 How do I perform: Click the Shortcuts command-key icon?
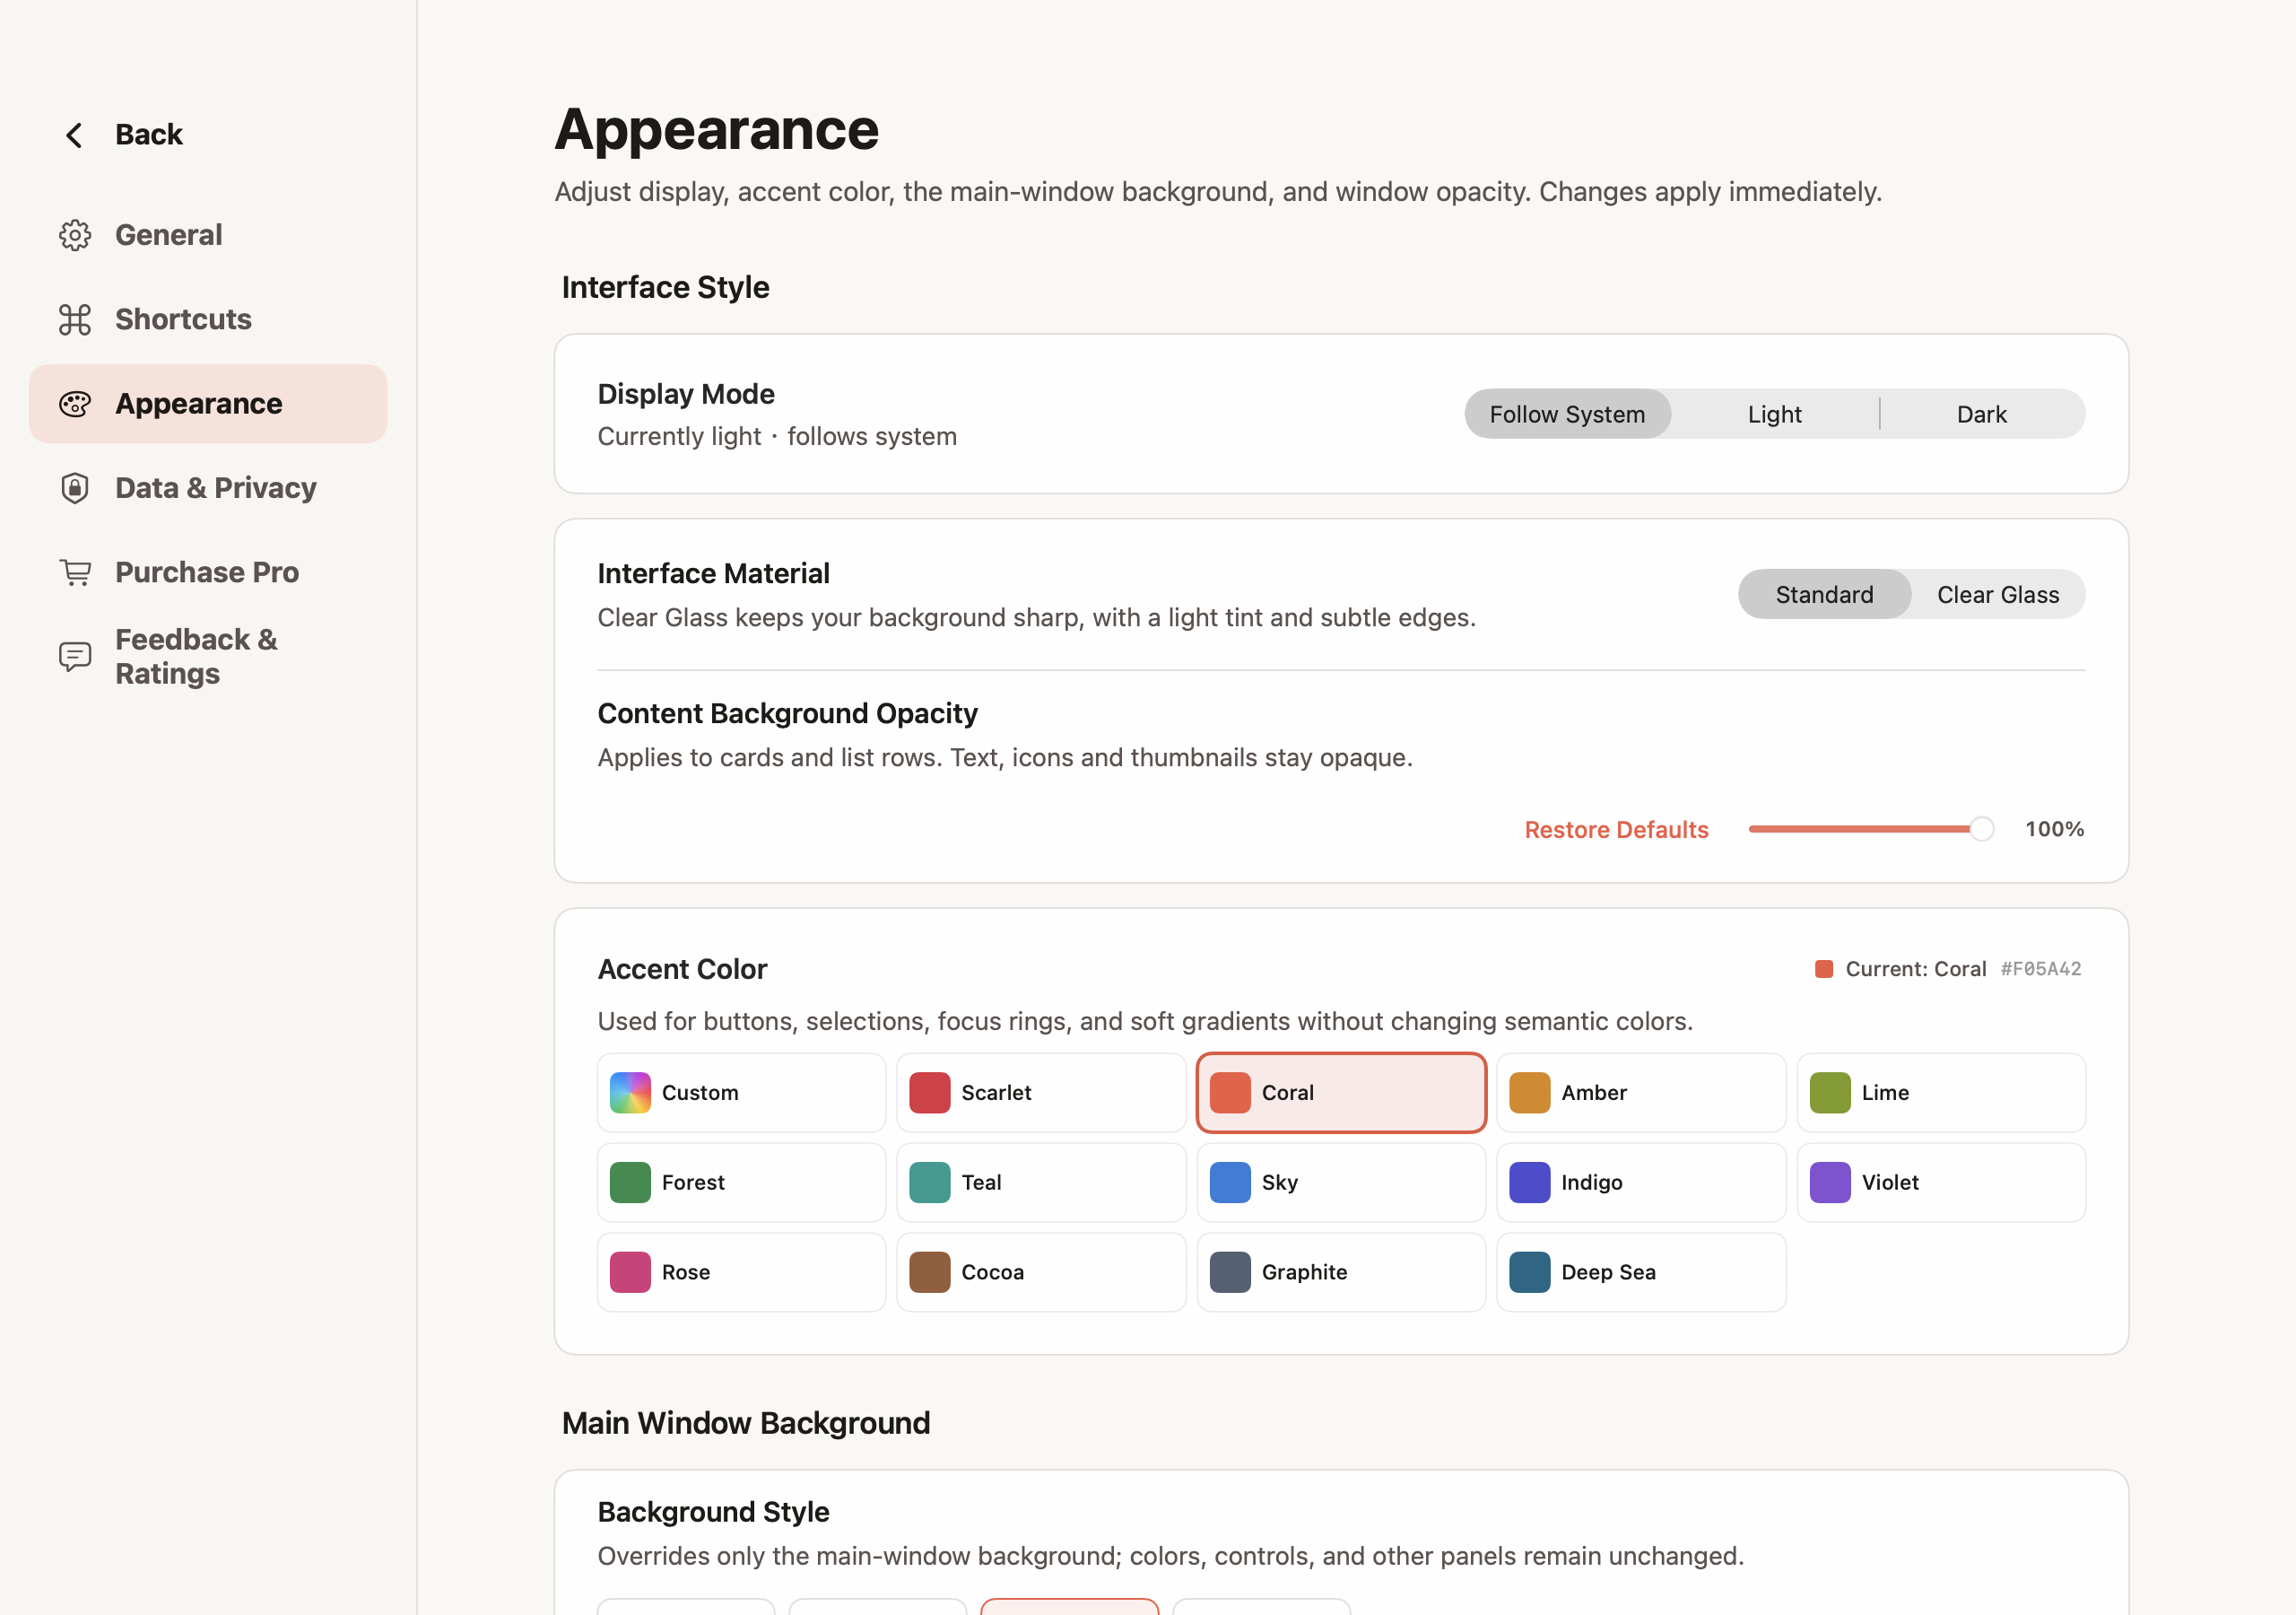pyautogui.click(x=75, y=319)
